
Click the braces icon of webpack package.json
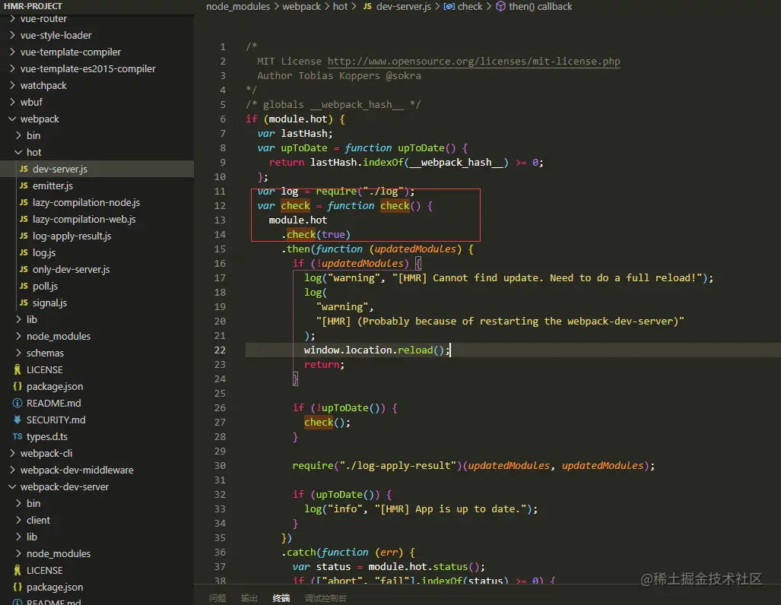[x=17, y=386]
